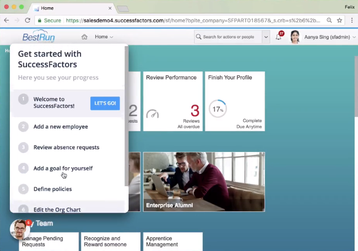The width and height of the screenshot is (358, 251).
Task: Click the All overdue text
Action: point(189,127)
